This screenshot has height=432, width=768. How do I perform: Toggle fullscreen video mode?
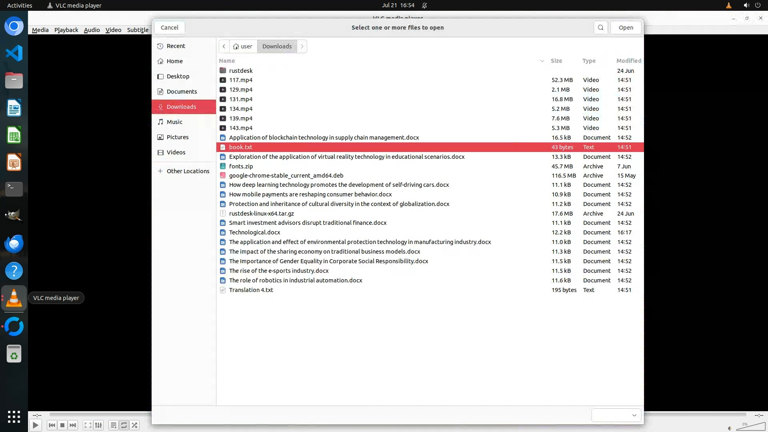(x=88, y=425)
